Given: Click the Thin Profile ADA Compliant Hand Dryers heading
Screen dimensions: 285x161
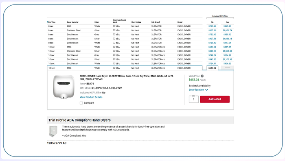Looking at the screenshot, I should tap(79, 120).
